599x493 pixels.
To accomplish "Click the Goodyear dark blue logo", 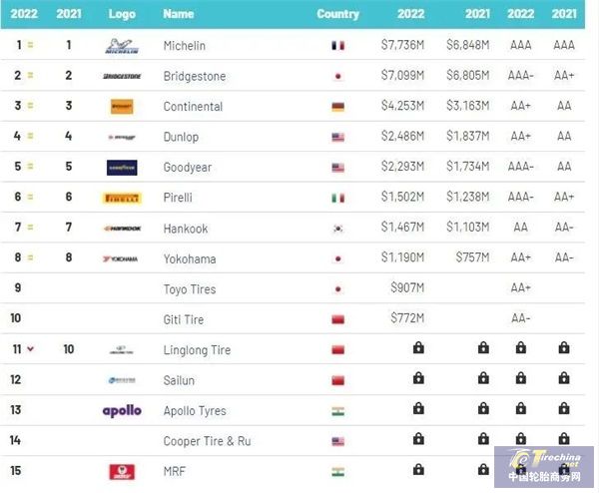I will point(122,168).
